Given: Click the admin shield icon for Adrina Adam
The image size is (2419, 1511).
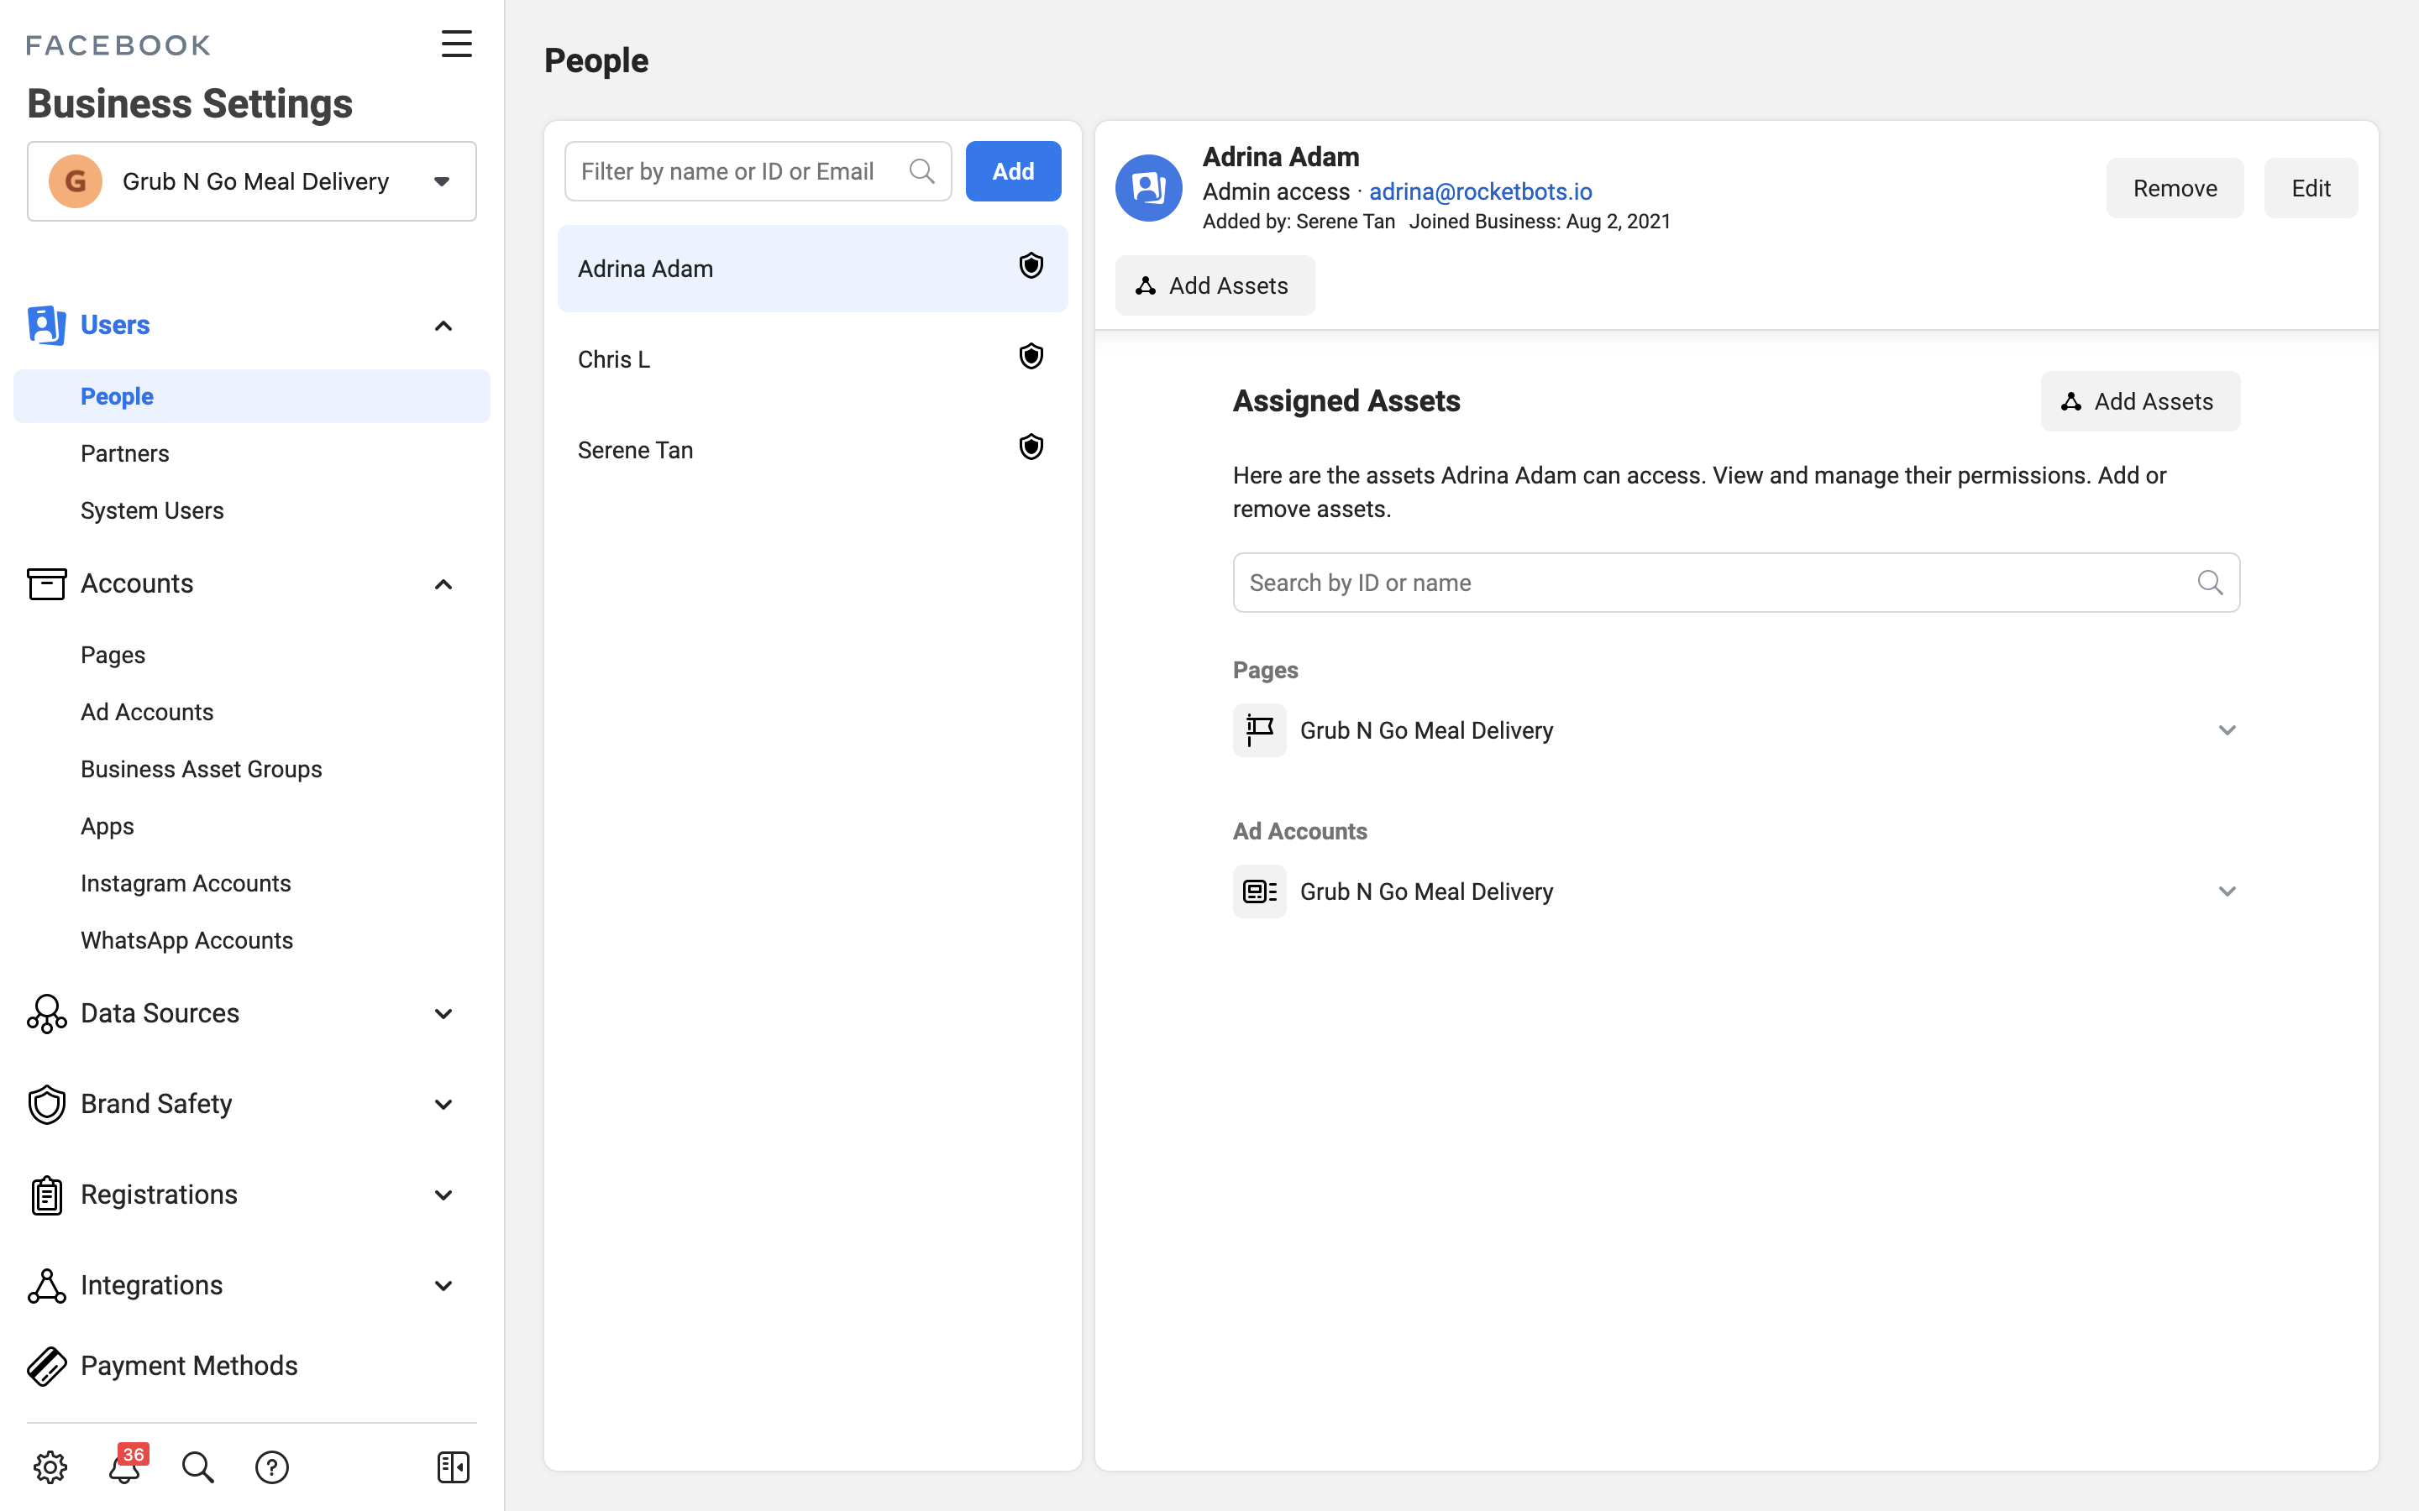Looking at the screenshot, I should pos(1031,264).
